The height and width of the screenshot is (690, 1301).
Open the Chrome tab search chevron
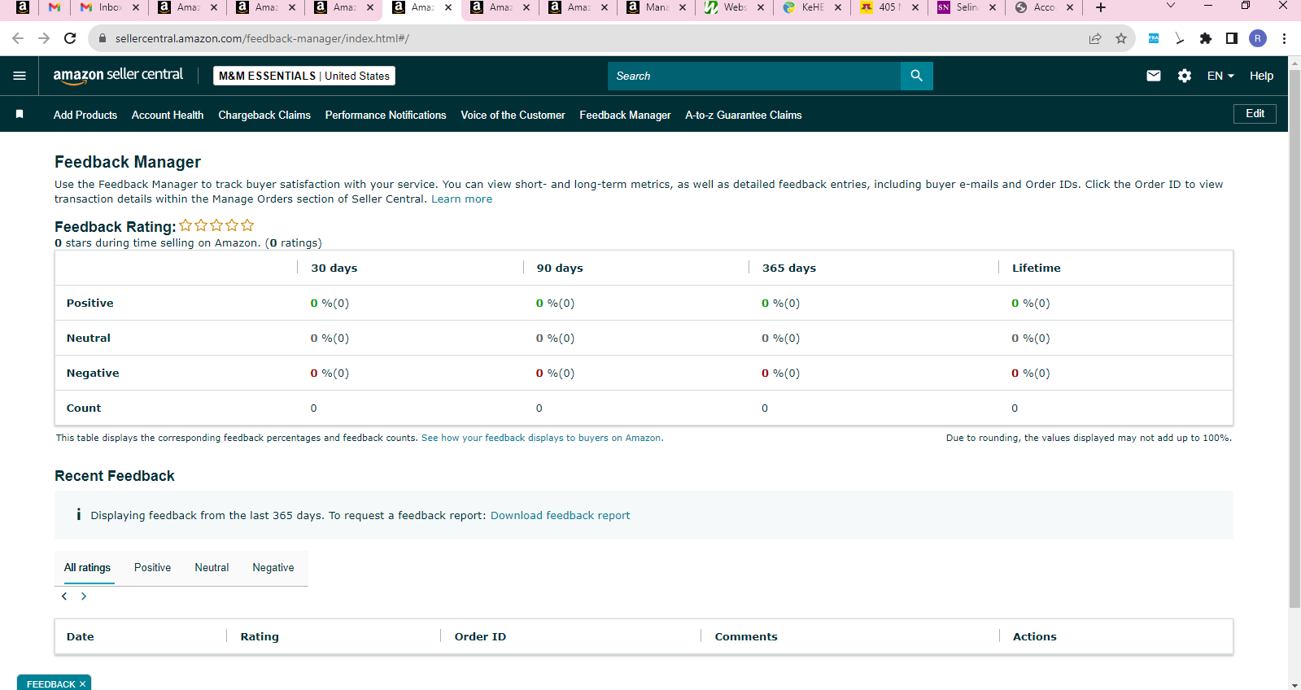[x=1171, y=7]
